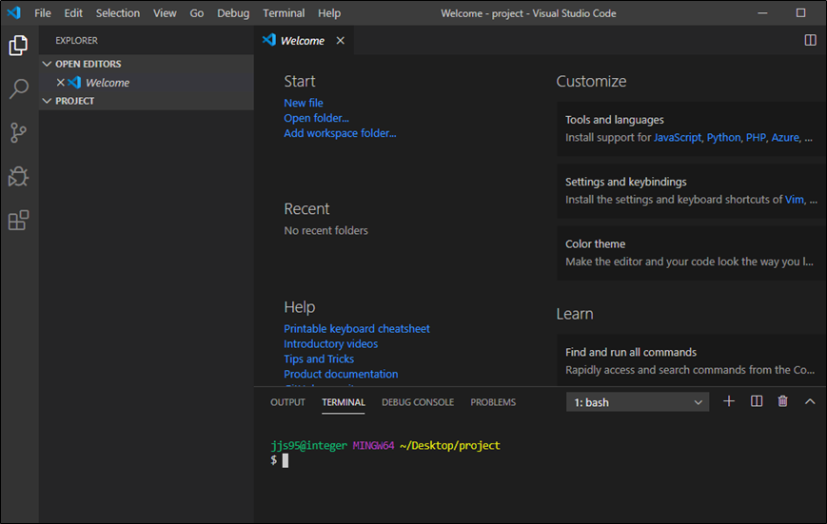Select the Terminal panel tab

pyautogui.click(x=344, y=402)
